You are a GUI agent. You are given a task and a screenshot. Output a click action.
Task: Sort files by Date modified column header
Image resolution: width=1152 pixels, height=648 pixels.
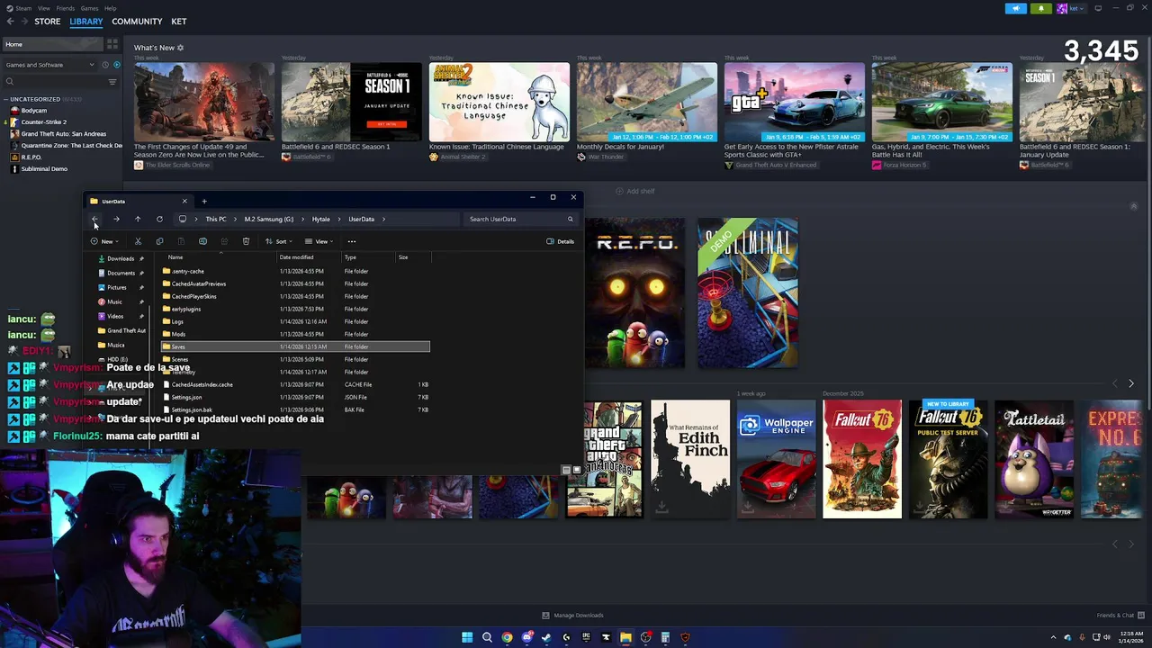click(x=296, y=257)
